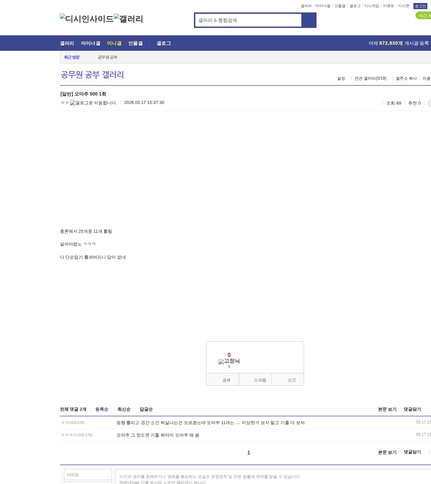Image resolution: width=431 pixels, height=484 pixels.
Task: Expand the 최근 방문 list
Action: pos(72,58)
